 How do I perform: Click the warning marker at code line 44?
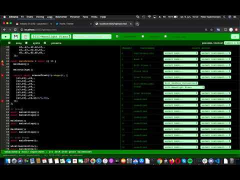click(2, 61)
